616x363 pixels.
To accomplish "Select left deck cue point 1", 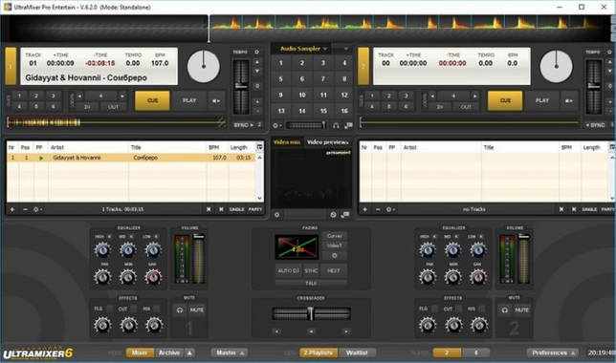I will [x=19, y=96].
